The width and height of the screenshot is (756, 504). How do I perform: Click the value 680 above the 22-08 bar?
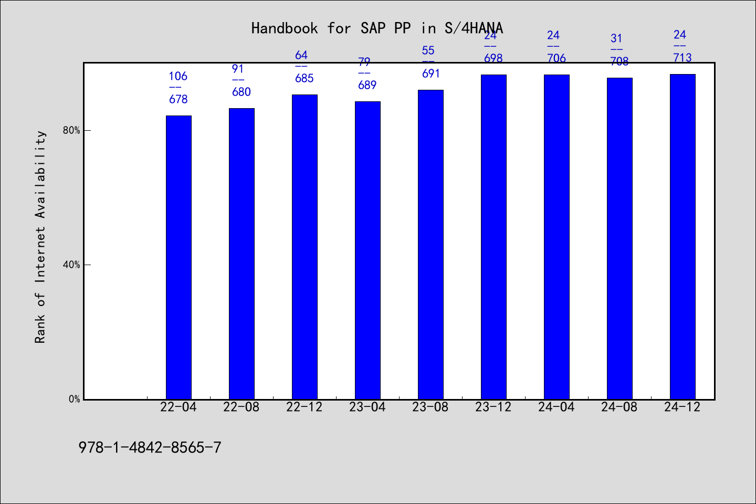coord(241,92)
